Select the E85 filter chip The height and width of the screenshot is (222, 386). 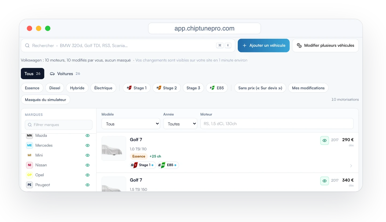(x=217, y=88)
